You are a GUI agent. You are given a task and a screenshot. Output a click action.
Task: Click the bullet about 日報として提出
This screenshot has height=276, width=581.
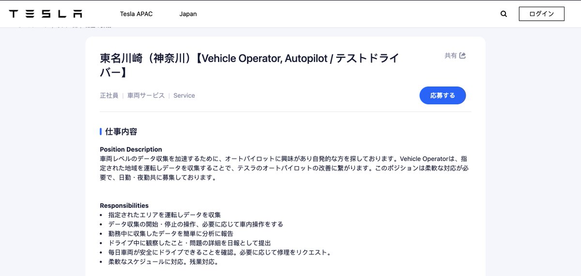(189, 243)
